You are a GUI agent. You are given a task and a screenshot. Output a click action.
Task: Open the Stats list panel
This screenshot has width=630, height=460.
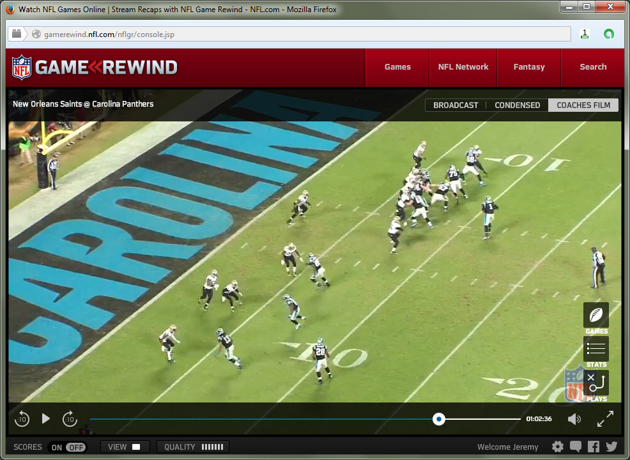point(595,349)
